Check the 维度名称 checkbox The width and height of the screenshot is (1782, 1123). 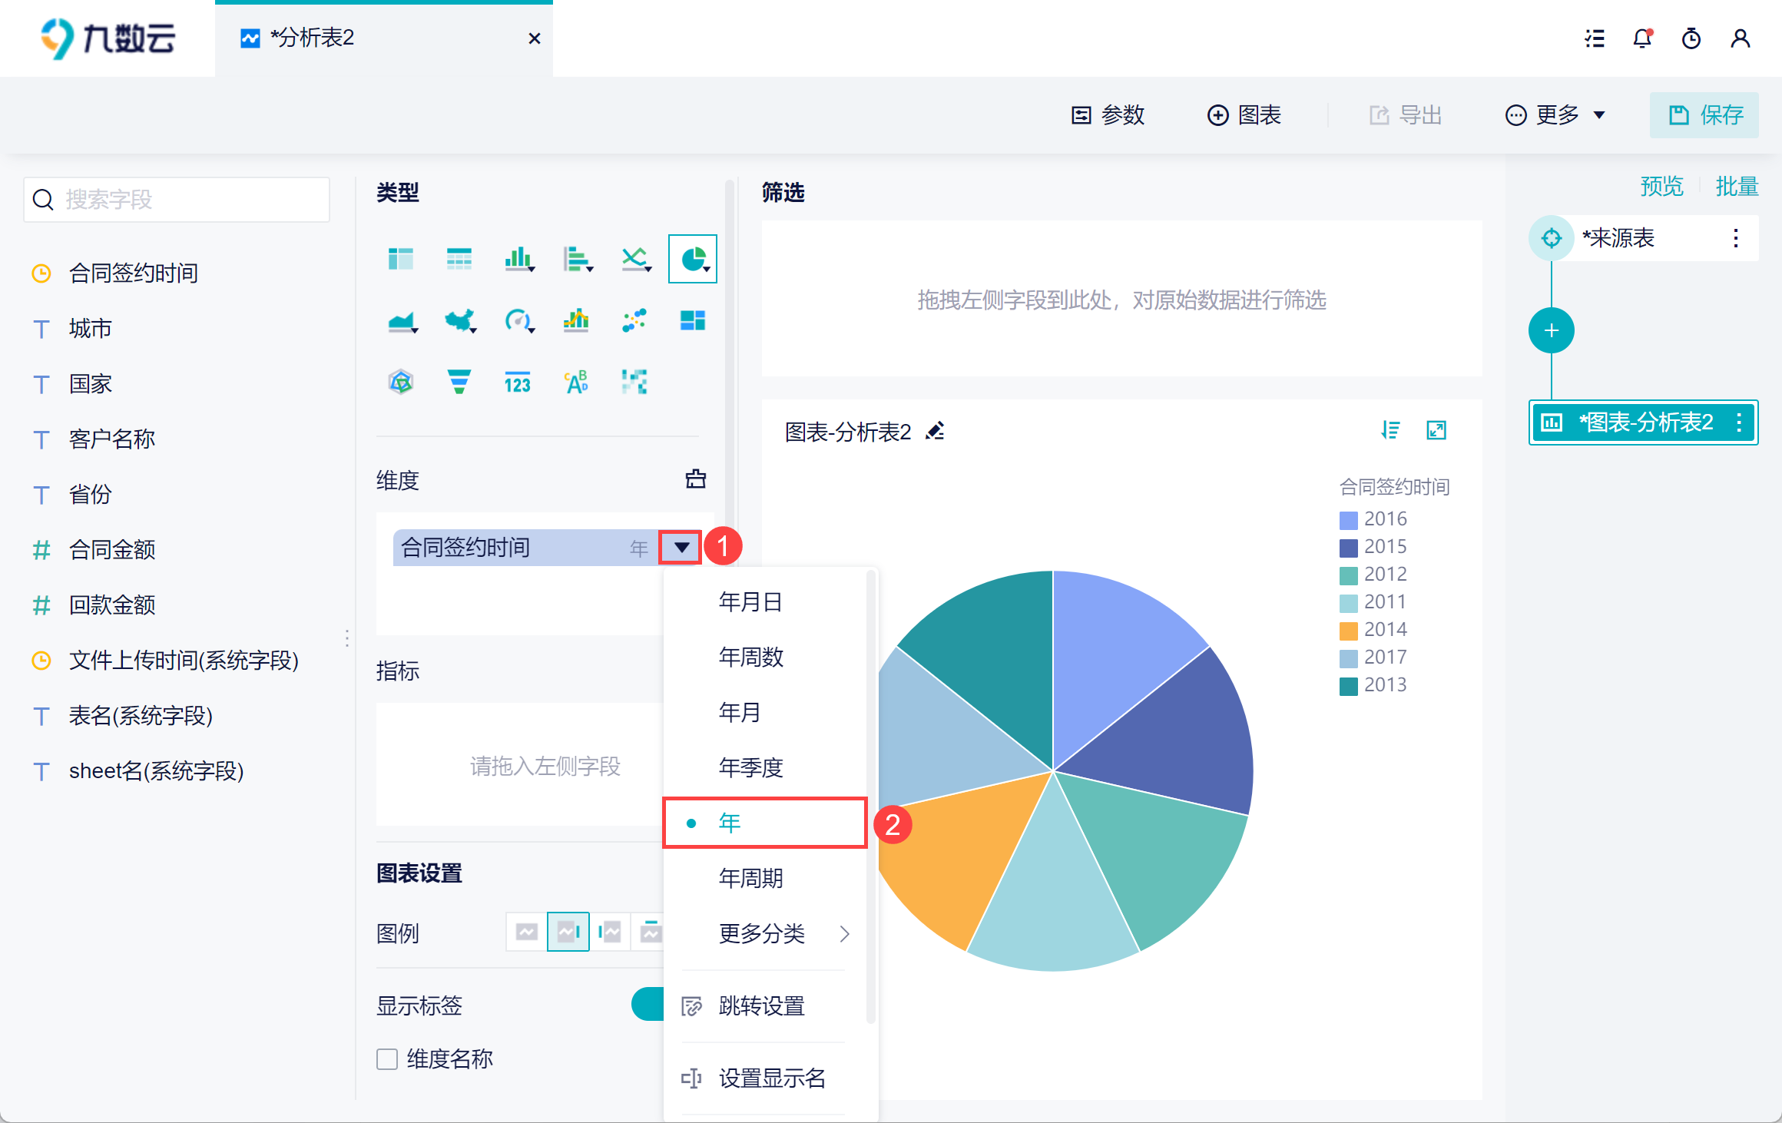pyautogui.click(x=387, y=1059)
